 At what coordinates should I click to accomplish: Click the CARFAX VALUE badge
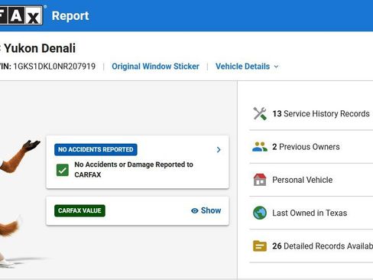tap(79, 210)
